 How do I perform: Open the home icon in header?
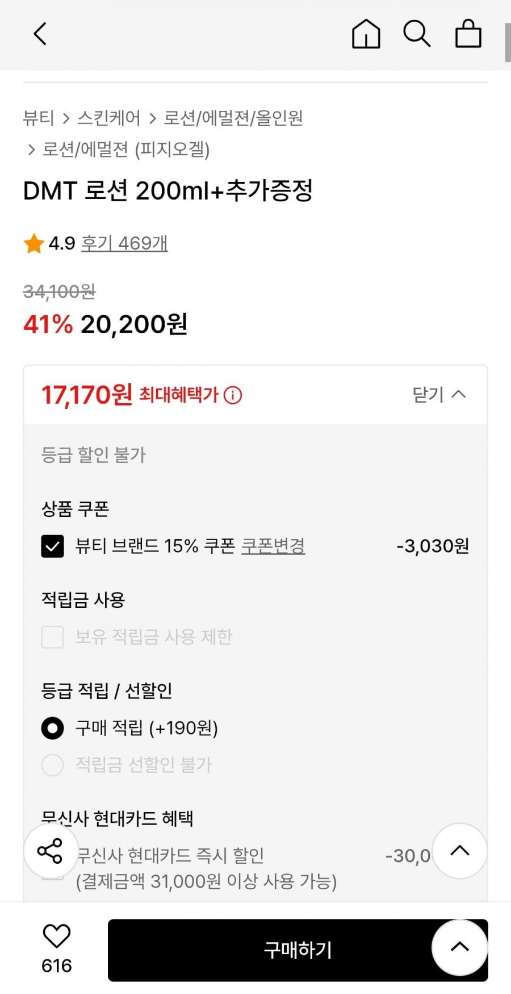pos(366,34)
